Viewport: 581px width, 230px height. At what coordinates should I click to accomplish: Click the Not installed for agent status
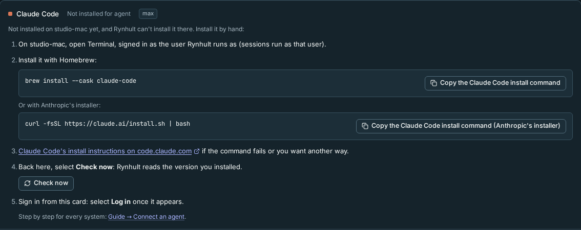[98, 14]
